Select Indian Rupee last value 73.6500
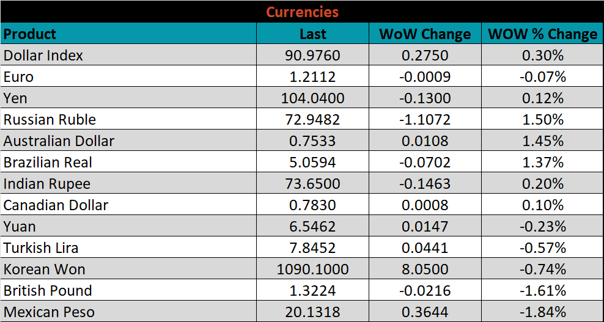604x322 pixels. 312,184
